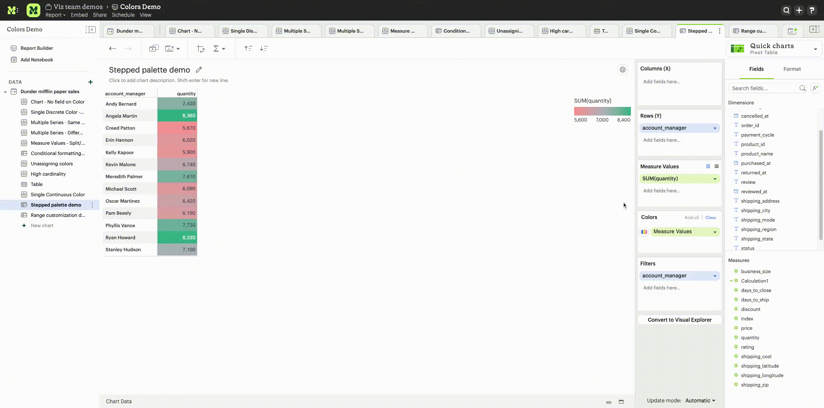Click the add calculated field icon
The image size is (824, 408).
815,88
